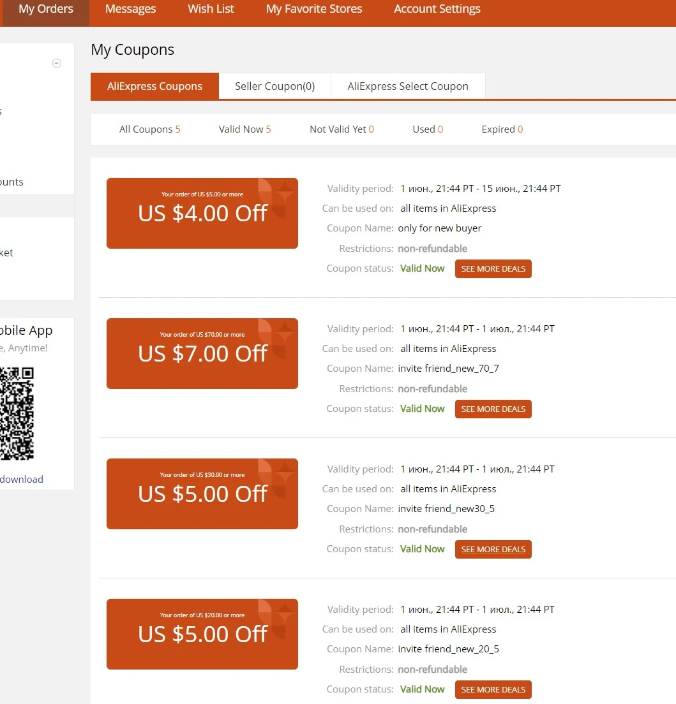
Task: Switch to the AliExpress Select Coupon tab
Action: 408,86
